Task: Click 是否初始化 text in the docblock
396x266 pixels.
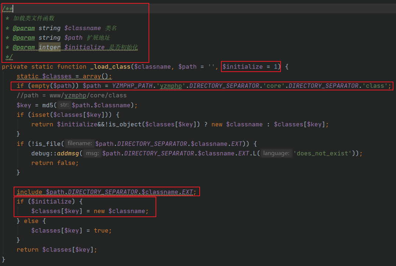Action: (x=124, y=47)
